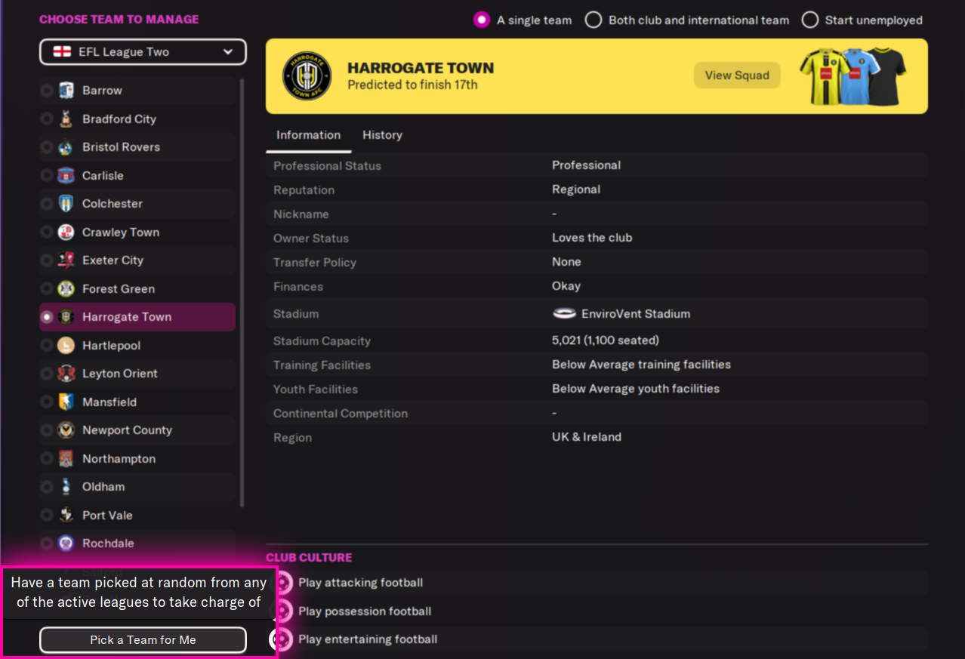Click the Barrow club badge icon
This screenshot has width=965, height=659.
tap(66, 91)
